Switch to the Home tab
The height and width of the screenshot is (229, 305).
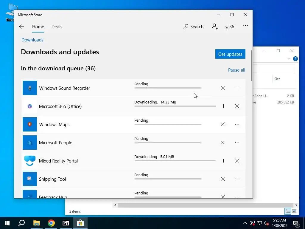pos(38,27)
